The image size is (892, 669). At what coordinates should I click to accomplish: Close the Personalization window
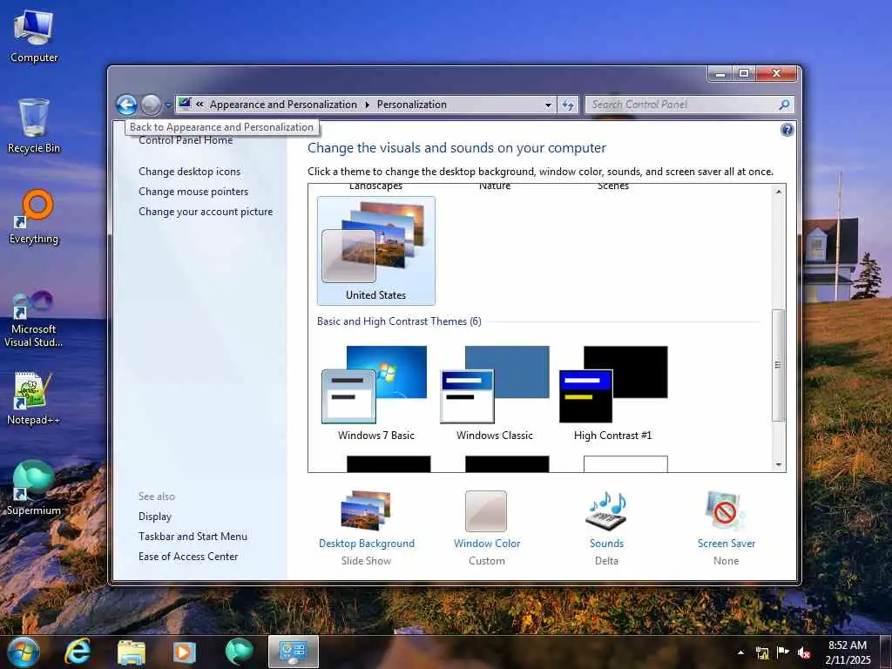[x=776, y=73]
